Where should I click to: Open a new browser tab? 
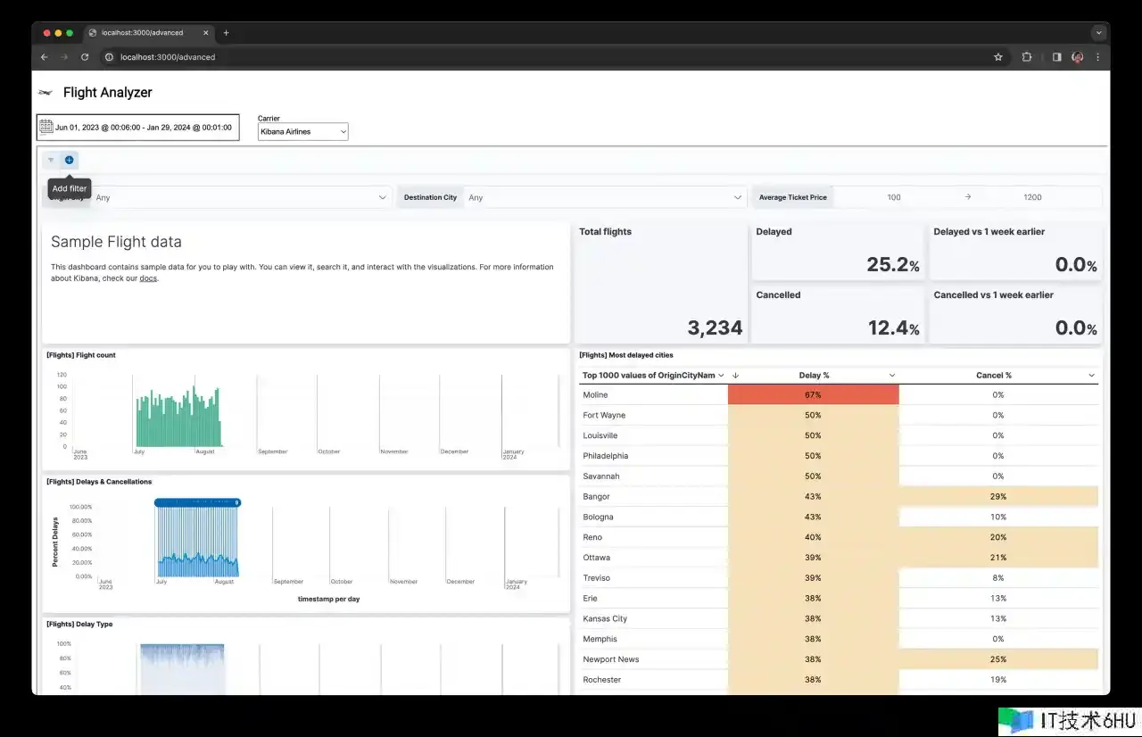(x=226, y=33)
